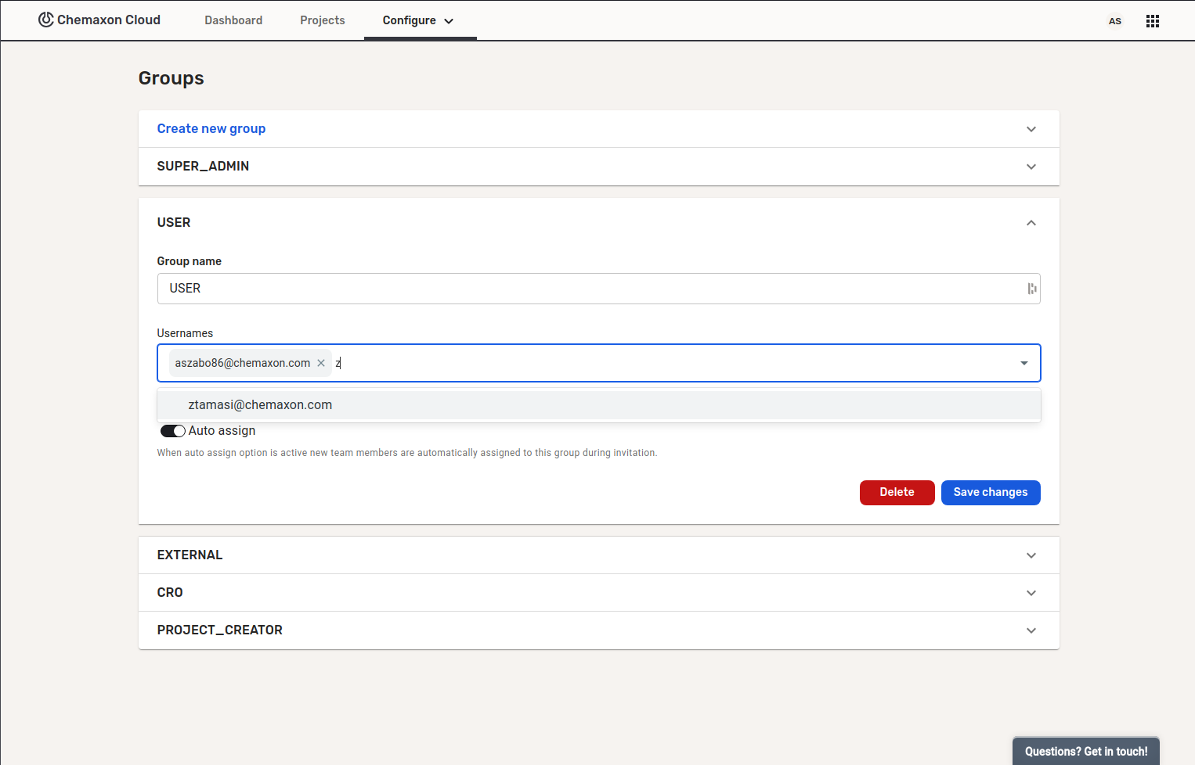Remove aszabo86@chemaxon.com chip with the X icon
1195x765 pixels.
click(x=321, y=363)
